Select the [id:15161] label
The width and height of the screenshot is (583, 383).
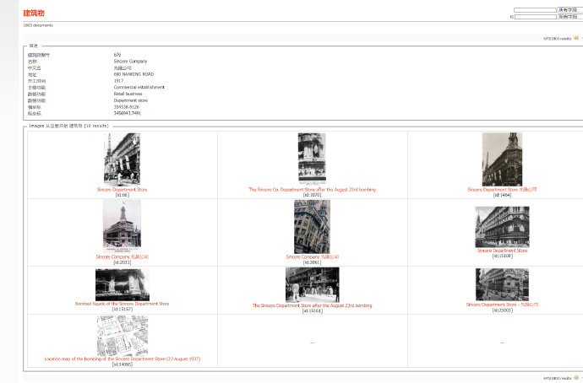[313, 311]
